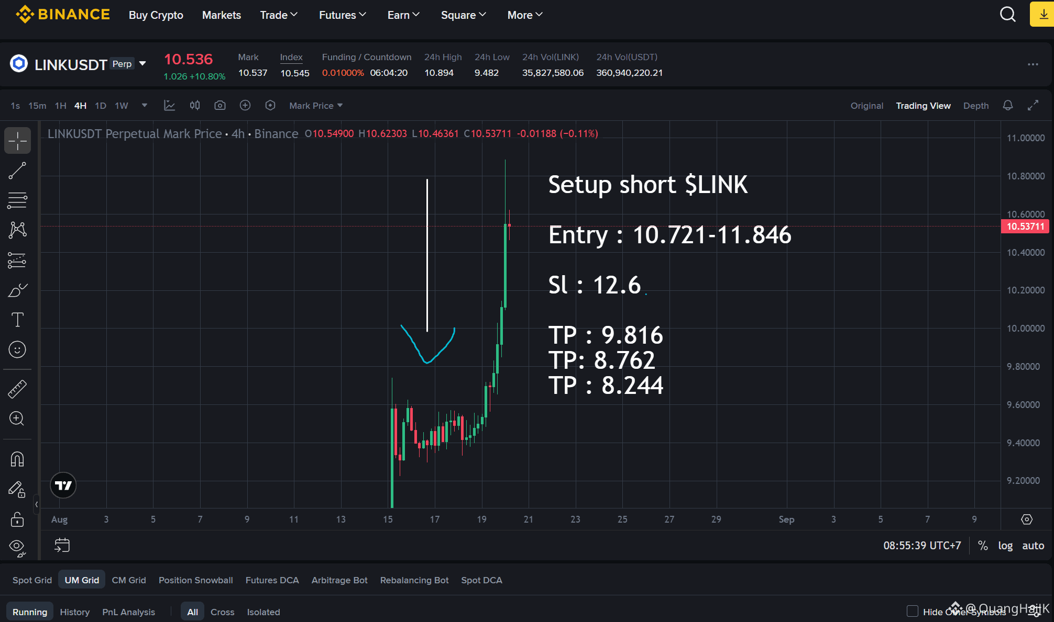Viewport: 1054px width, 622px height.
Task: Open the More dropdown menu
Action: pyautogui.click(x=525, y=15)
